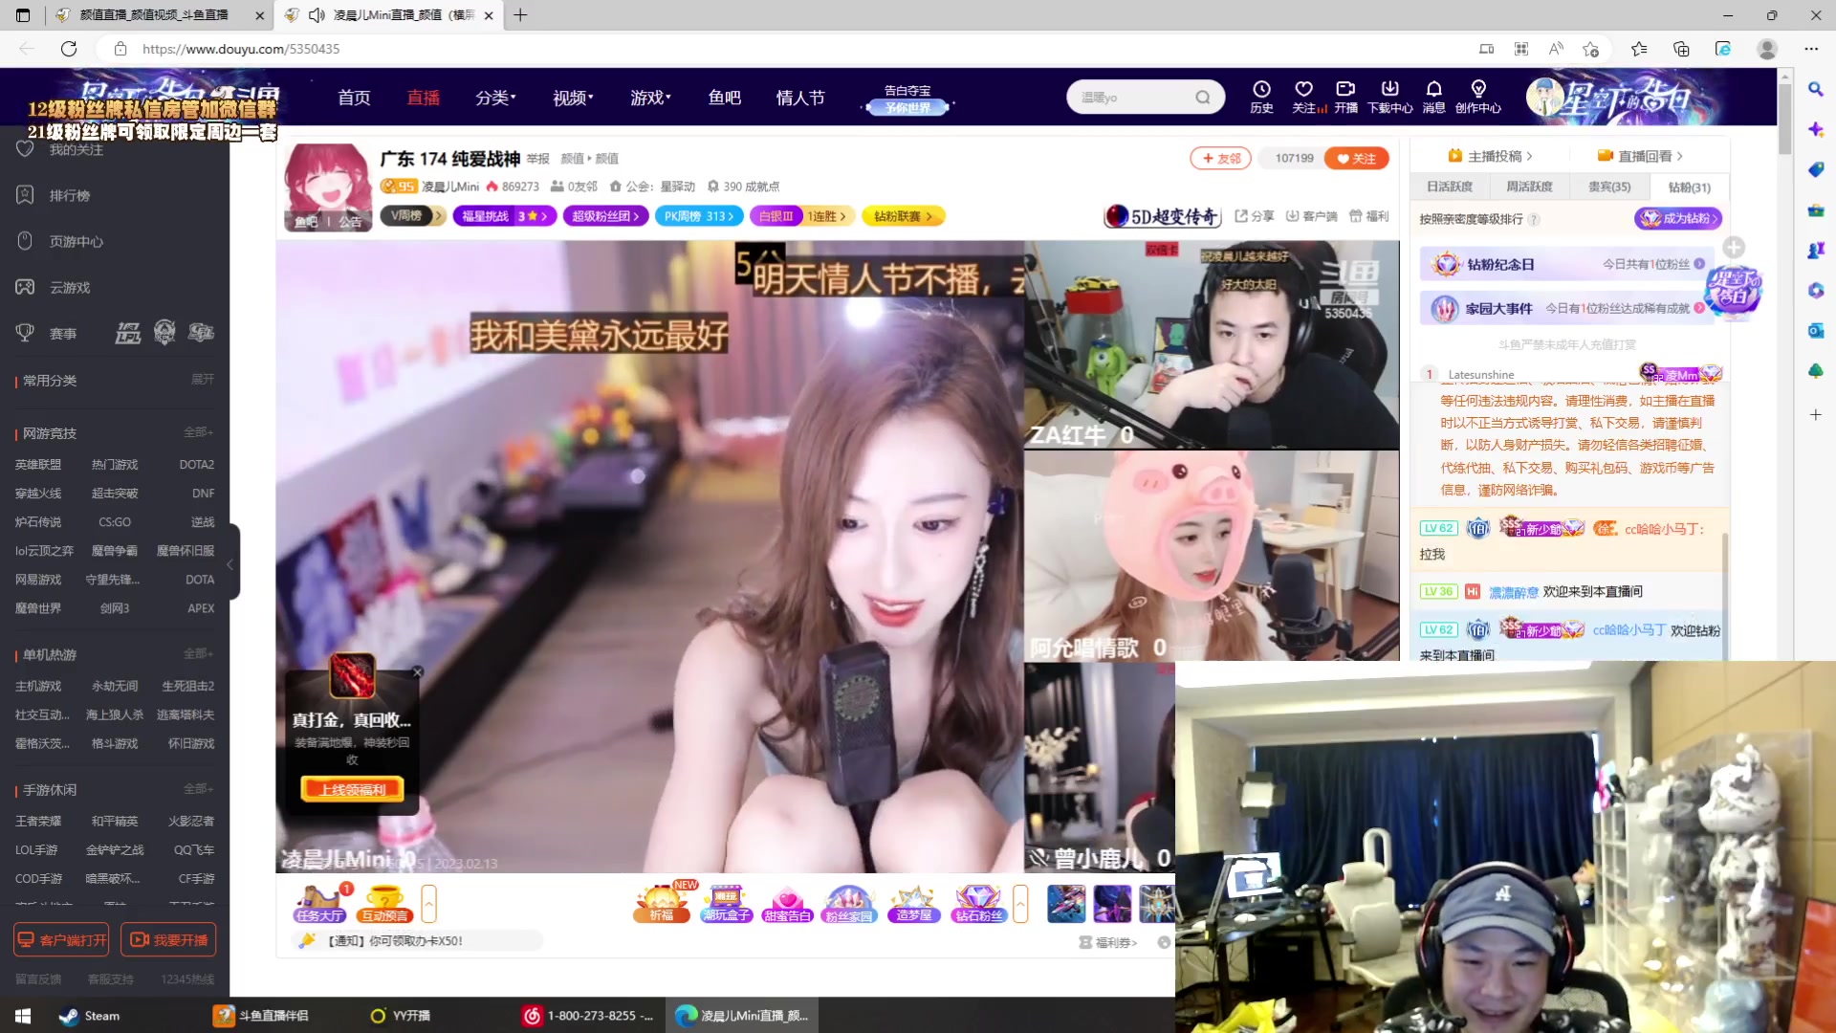Open the 创作中心 creator center icon
The width and height of the screenshot is (1836, 1033).
coord(1479,97)
